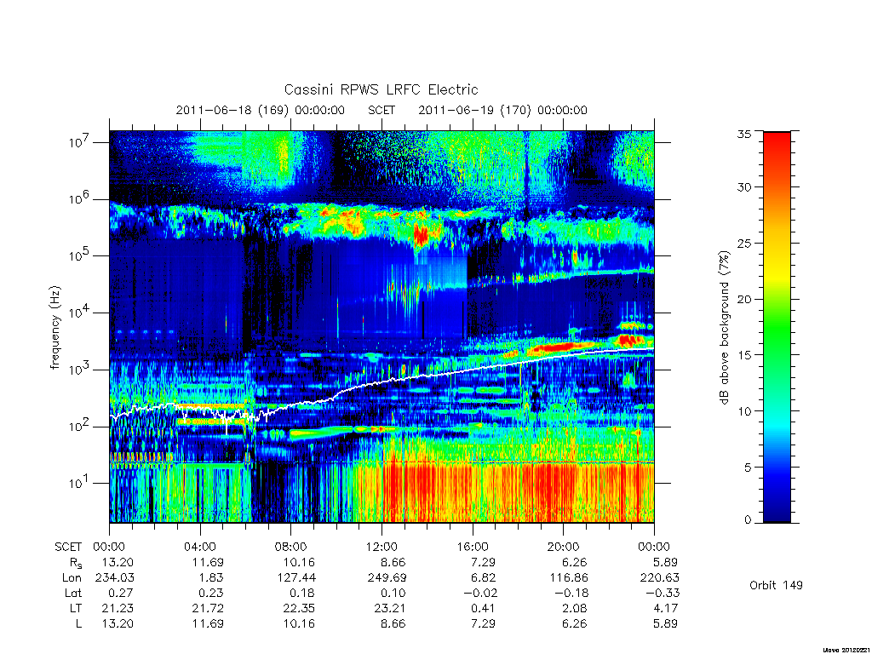Click the 10^5 frequency tick label
This screenshot has width=872, height=654.
[80, 255]
